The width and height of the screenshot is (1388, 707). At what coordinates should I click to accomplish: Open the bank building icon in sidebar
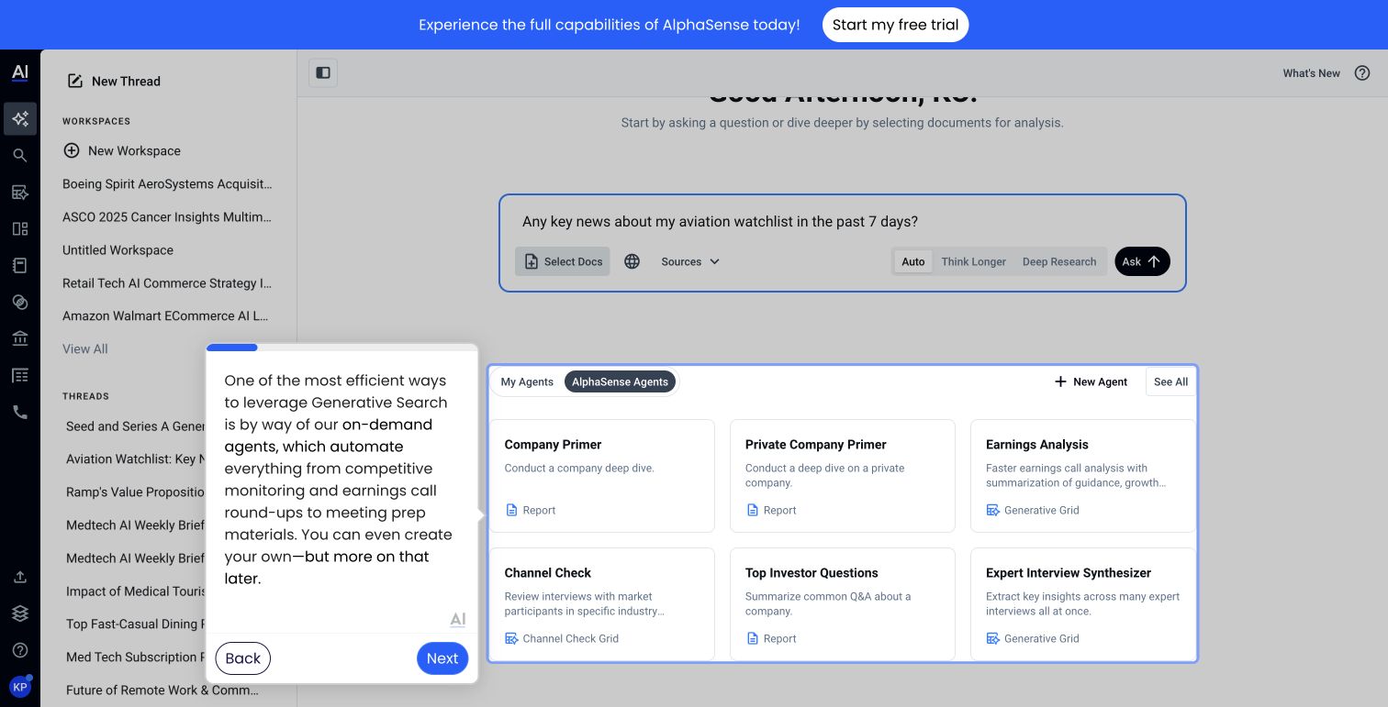point(20,338)
